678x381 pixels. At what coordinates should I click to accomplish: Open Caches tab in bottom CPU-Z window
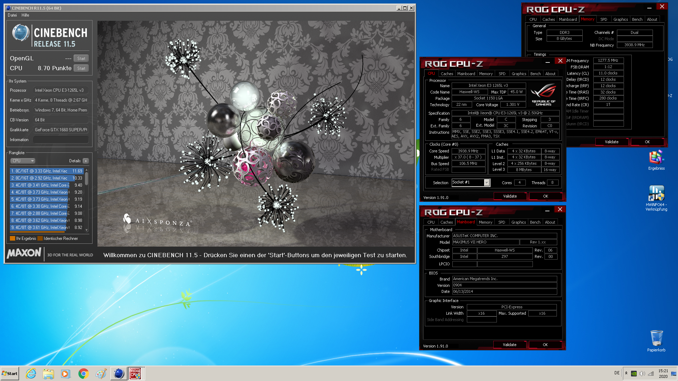(446, 222)
